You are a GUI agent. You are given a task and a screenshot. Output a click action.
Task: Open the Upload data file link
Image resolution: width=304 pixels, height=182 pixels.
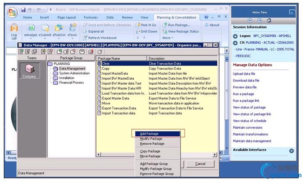[244, 74]
